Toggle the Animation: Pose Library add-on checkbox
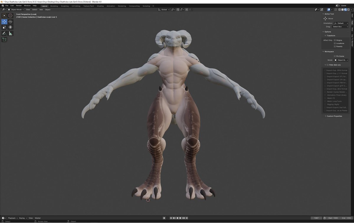 325,95
